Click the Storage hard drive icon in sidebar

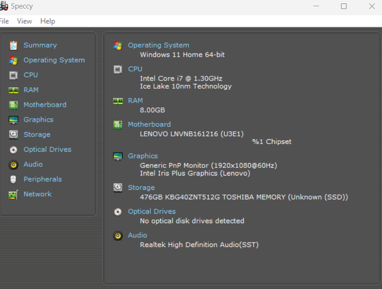[13, 135]
